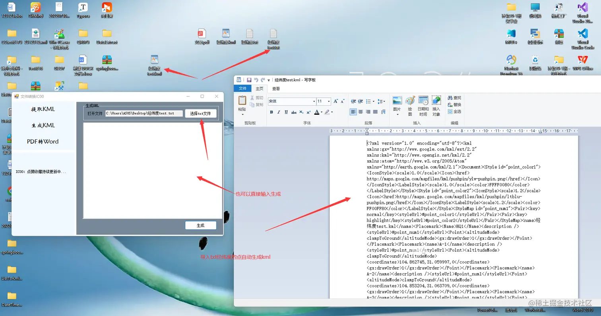The height and width of the screenshot is (316, 601).
Task: Insert 日期和时间 date and time
Action: [423, 106]
